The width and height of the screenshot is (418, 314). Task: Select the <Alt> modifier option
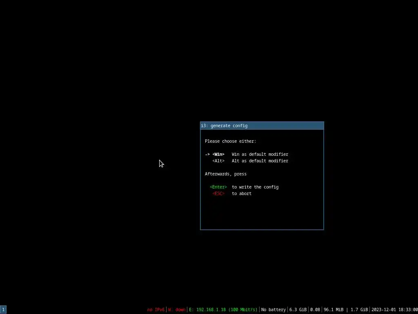click(218, 161)
